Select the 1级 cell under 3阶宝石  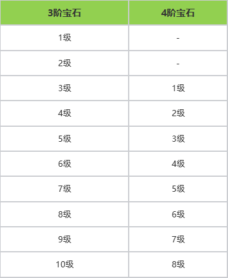pos(64,38)
